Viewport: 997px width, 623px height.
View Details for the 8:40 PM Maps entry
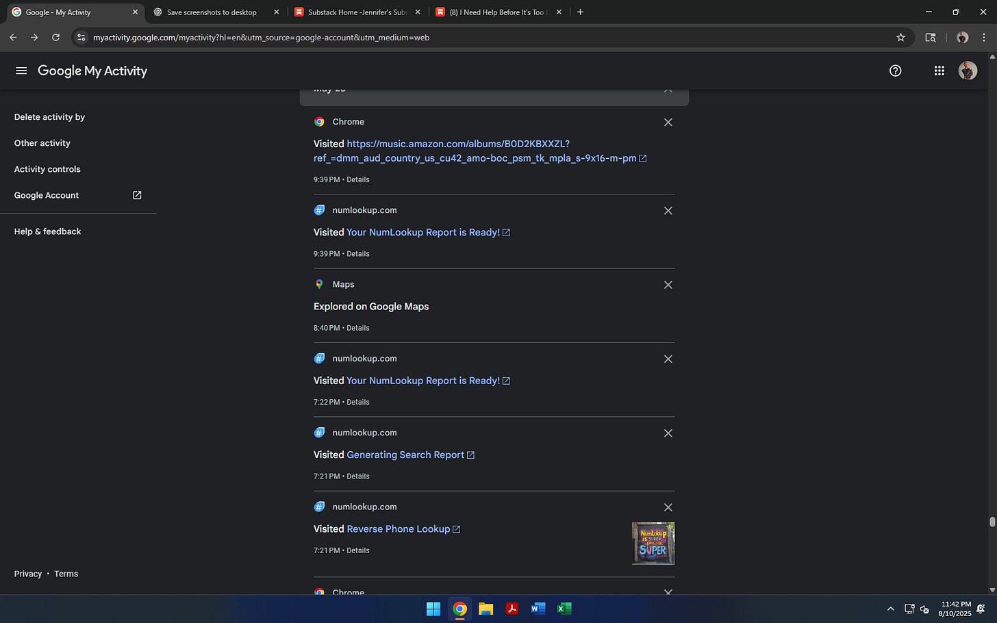pyautogui.click(x=357, y=328)
